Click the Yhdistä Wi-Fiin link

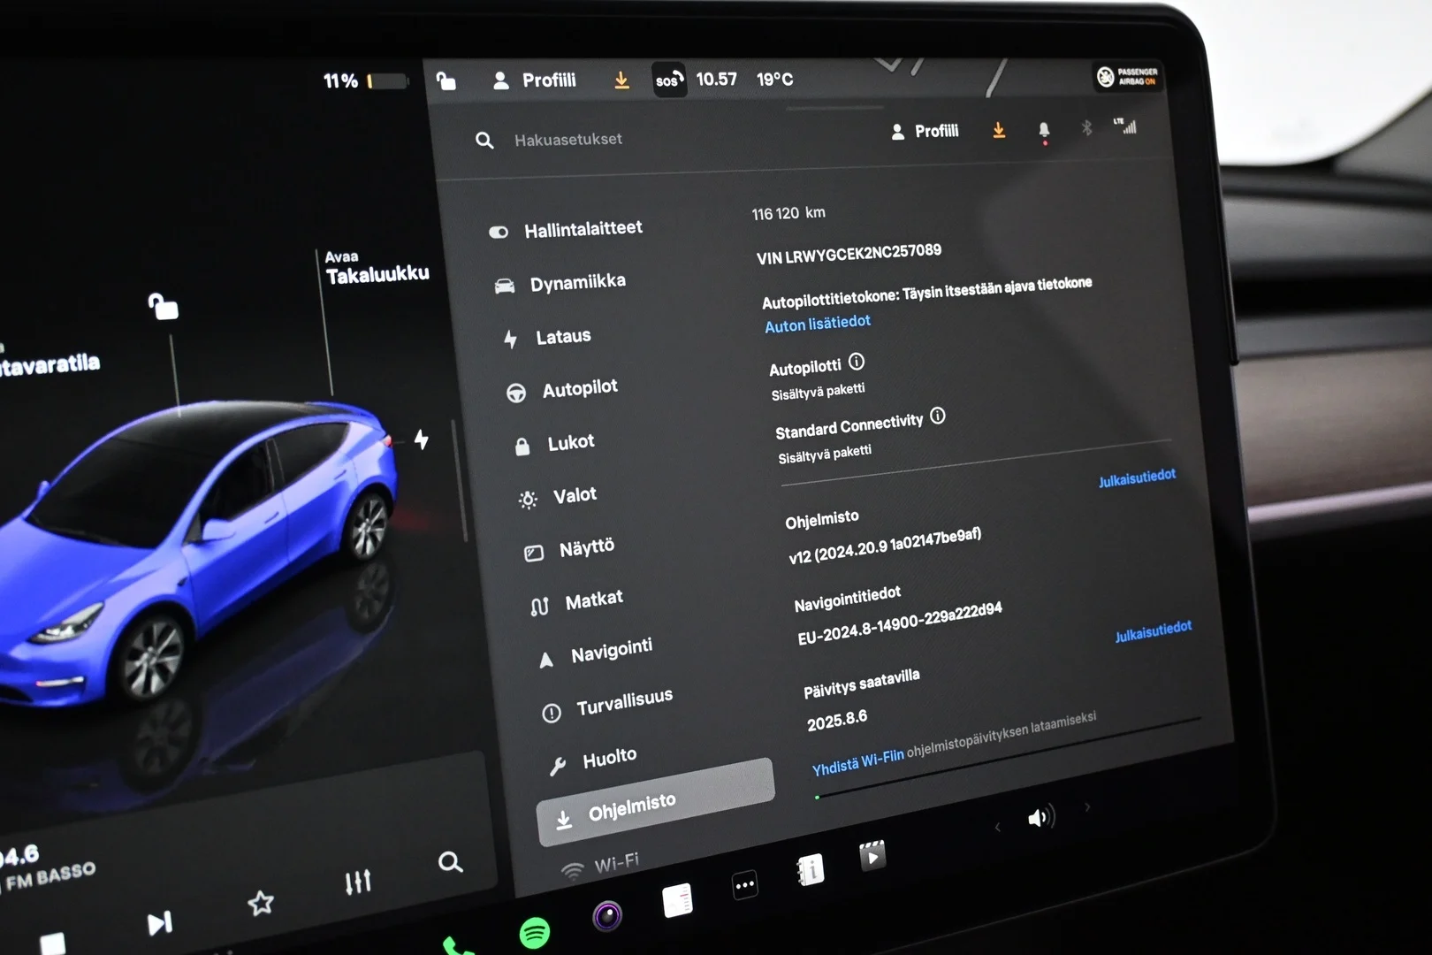(857, 761)
